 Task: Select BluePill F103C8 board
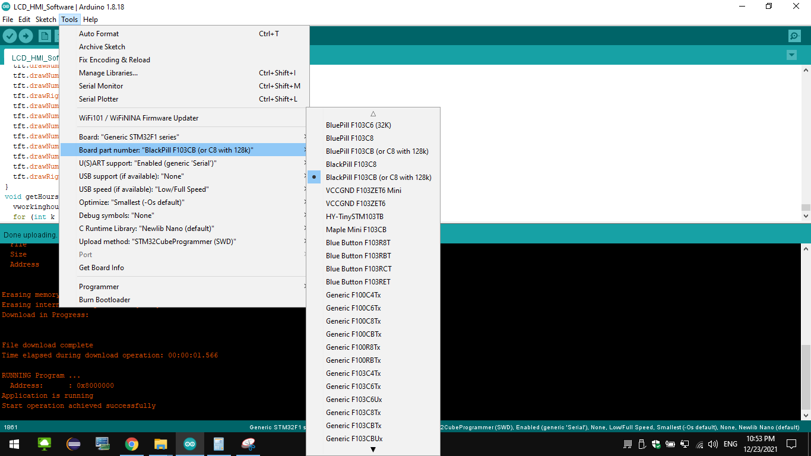tap(373, 138)
